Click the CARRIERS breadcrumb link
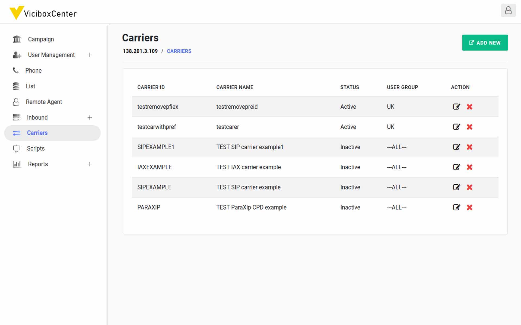The width and height of the screenshot is (521, 325). 179,51
